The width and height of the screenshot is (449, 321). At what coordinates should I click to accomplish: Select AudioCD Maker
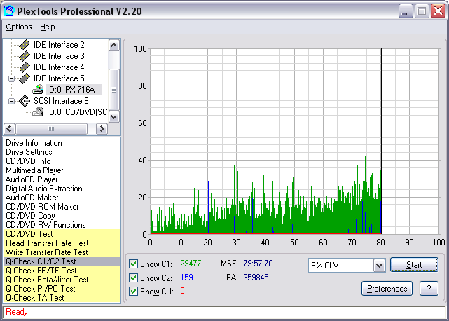[32, 198]
